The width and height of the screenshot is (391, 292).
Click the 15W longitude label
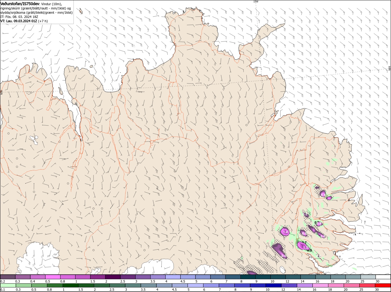pos(256,2)
